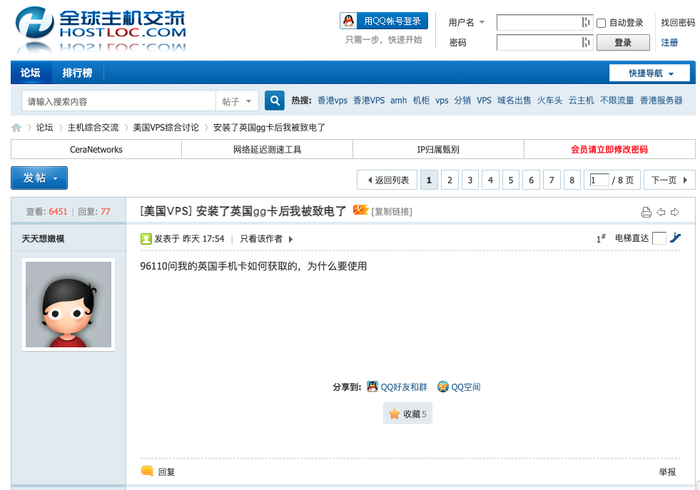Search hot keyword 火车头
The height and width of the screenshot is (490, 700).
[x=549, y=101]
